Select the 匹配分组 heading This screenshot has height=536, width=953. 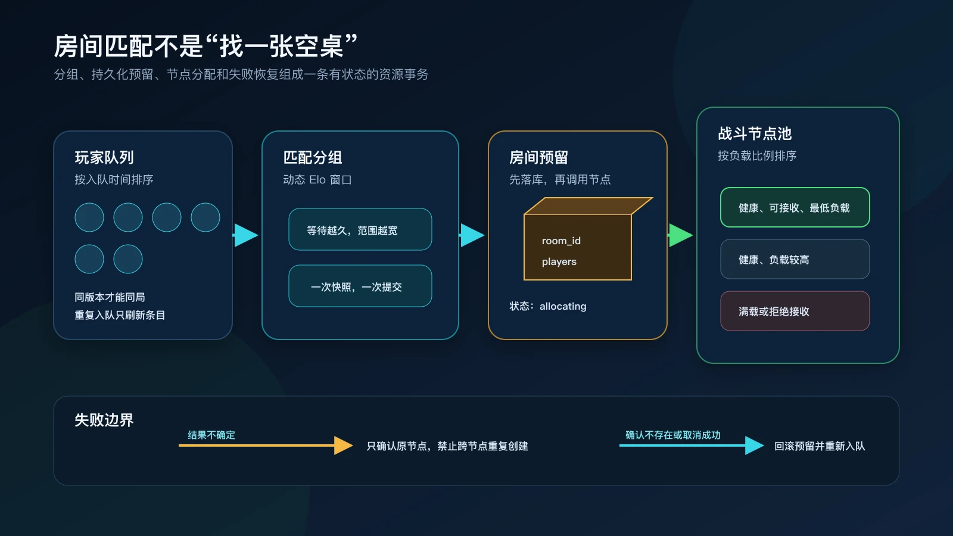click(x=313, y=157)
